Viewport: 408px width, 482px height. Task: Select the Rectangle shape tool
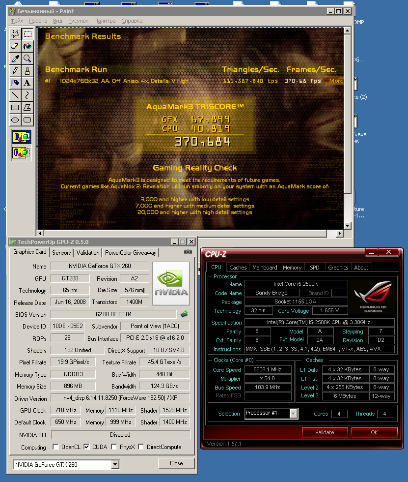[15, 108]
